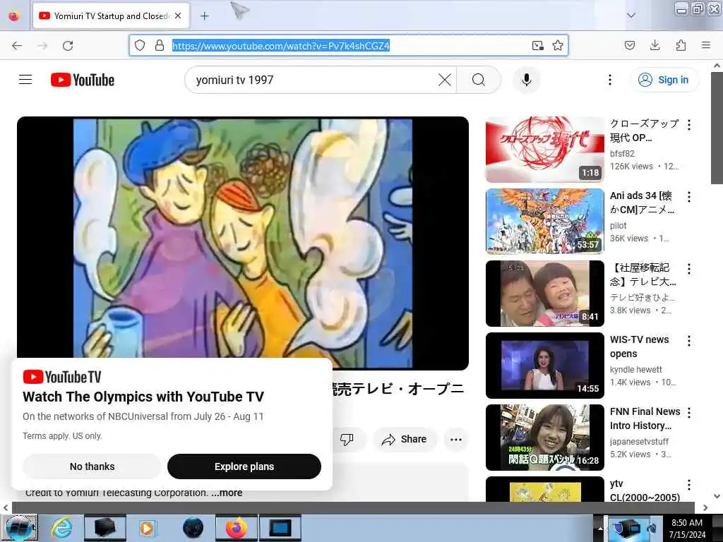Run search with the magnifying glass button
Image resolution: width=723 pixels, height=542 pixels.
479,80
